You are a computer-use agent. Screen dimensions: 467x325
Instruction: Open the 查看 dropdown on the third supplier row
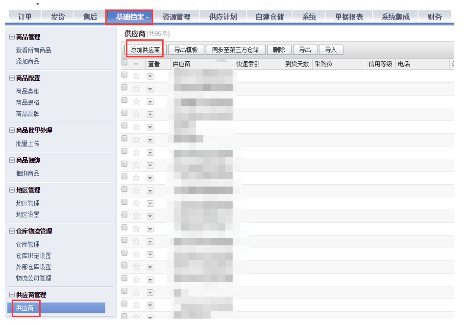pos(150,102)
